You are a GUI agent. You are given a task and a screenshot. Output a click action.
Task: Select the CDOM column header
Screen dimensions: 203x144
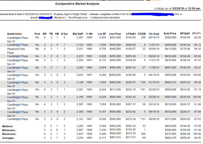click(x=142, y=34)
